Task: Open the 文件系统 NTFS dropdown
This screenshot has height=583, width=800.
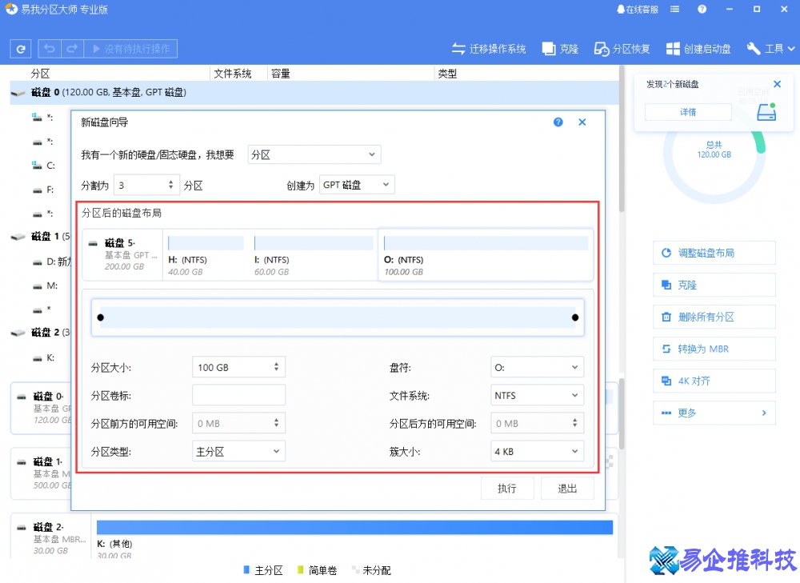Action: pyautogui.click(x=537, y=395)
